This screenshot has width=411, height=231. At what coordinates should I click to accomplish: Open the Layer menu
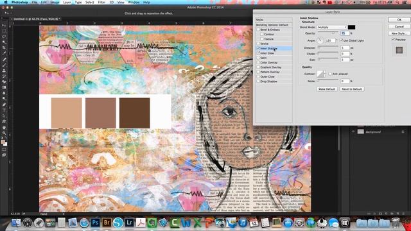67,3
